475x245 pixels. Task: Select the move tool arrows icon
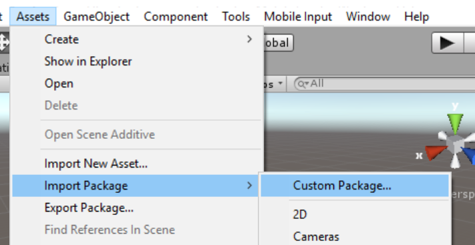[4, 43]
